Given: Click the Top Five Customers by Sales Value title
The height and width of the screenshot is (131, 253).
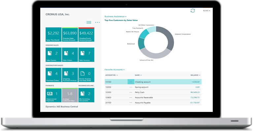Looking at the screenshot, I should (121, 20).
